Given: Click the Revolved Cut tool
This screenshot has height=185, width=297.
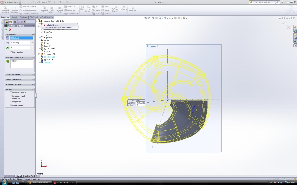Looking at the screenshot, I should pyautogui.click(x=59, y=10).
